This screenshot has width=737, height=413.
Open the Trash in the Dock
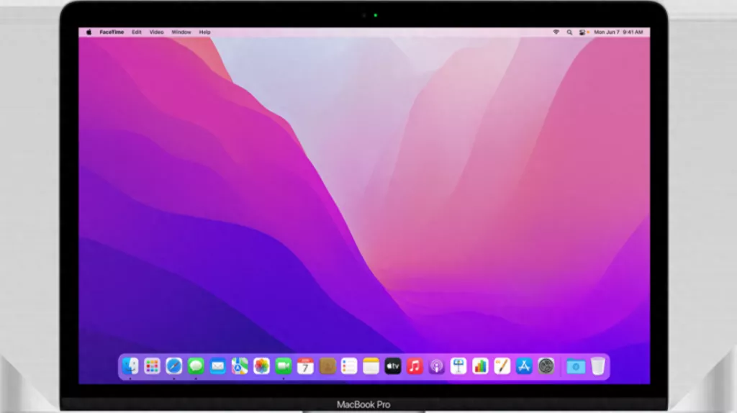(598, 366)
